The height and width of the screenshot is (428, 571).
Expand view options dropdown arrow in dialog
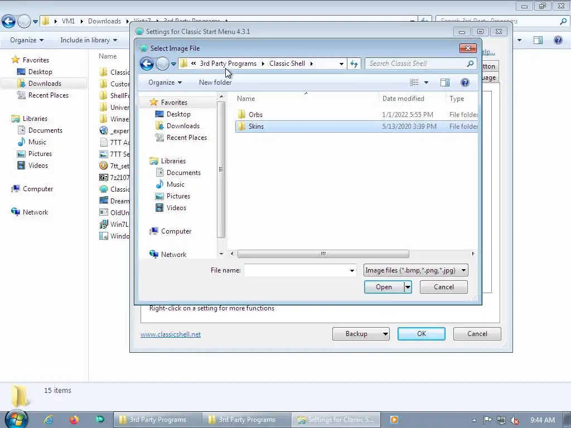coord(426,82)
